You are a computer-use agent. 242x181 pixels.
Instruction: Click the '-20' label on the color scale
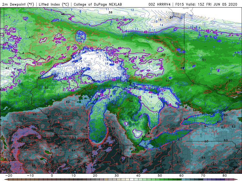[9, 176]
